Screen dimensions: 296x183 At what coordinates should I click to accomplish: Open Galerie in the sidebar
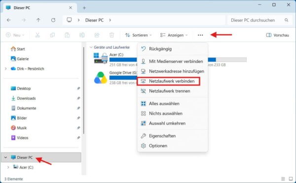coord(20,59)
